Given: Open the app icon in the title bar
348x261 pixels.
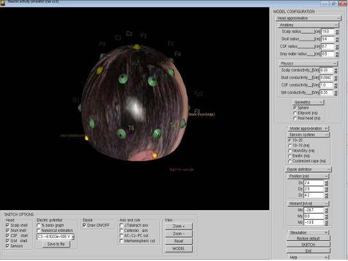Looking at the screenshot, I should [x=2, y=3].
